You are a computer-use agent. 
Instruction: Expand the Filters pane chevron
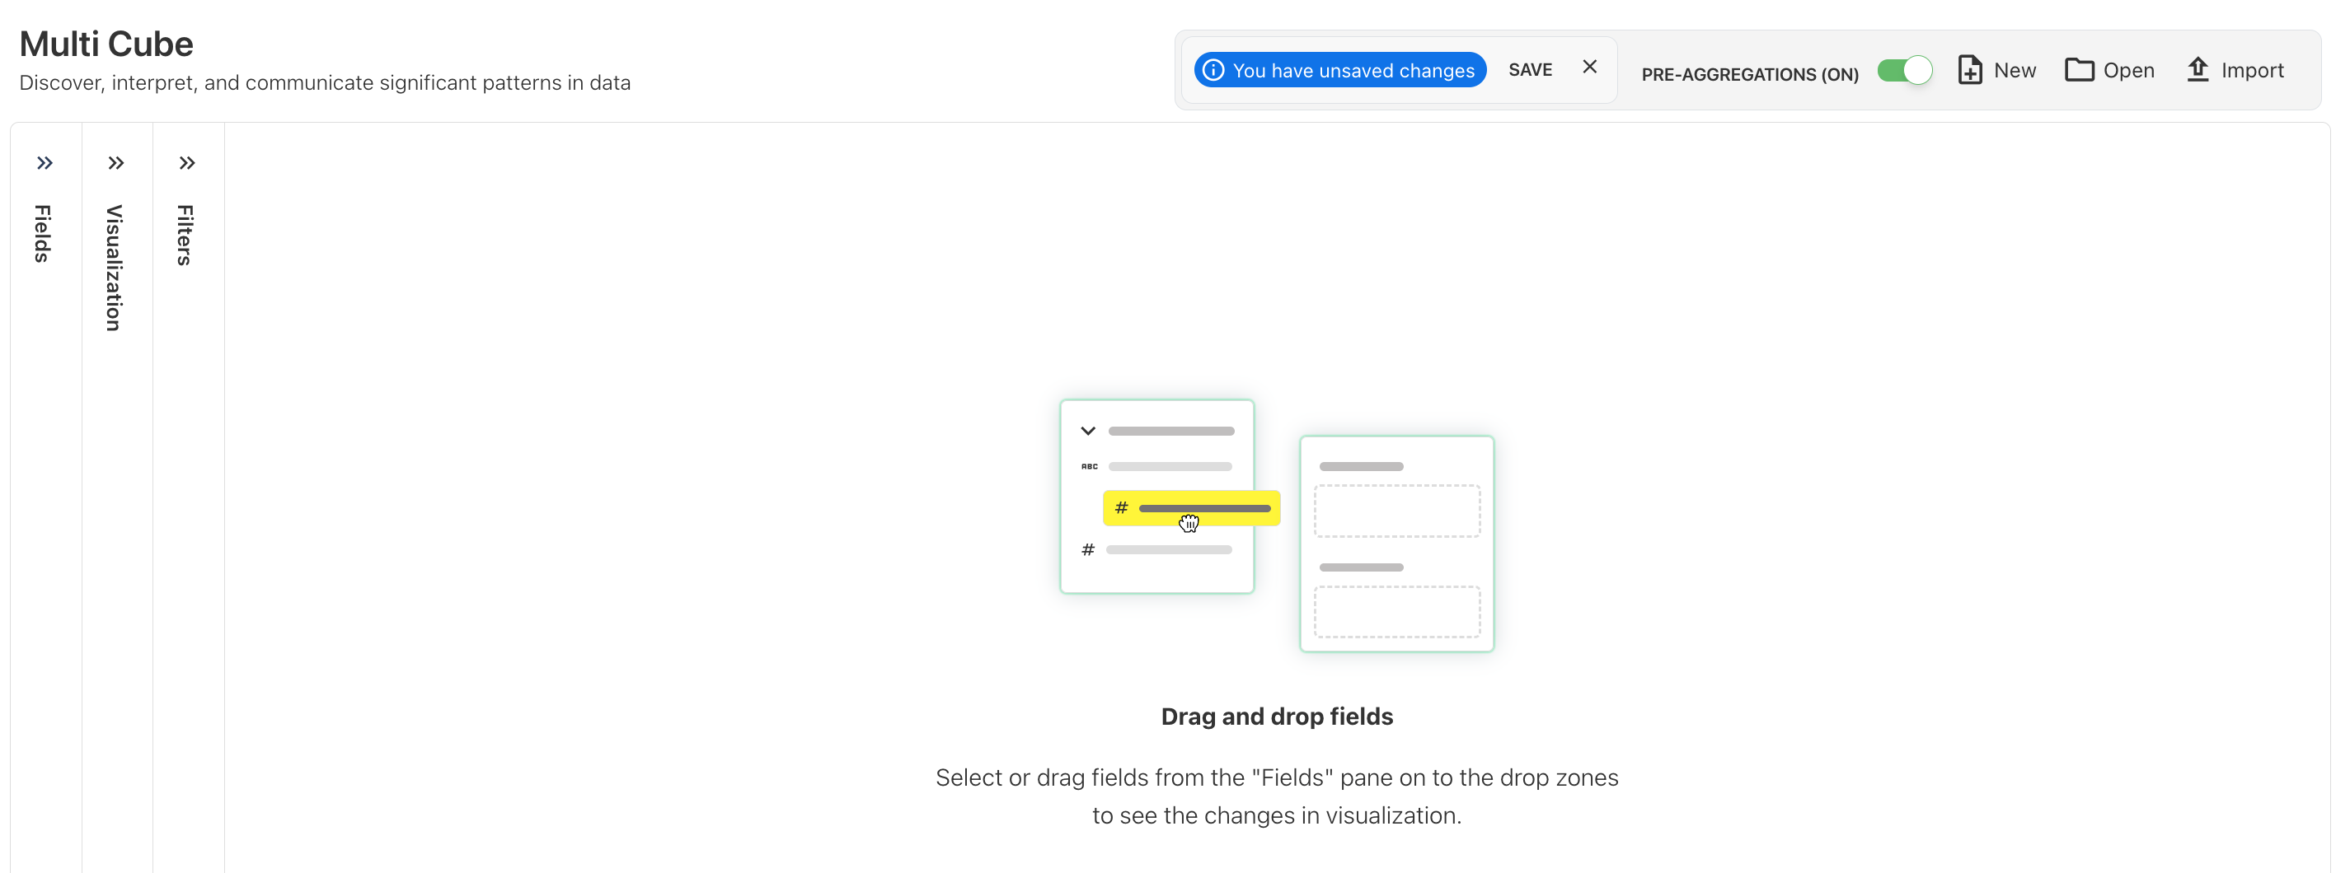coord(187,163)
